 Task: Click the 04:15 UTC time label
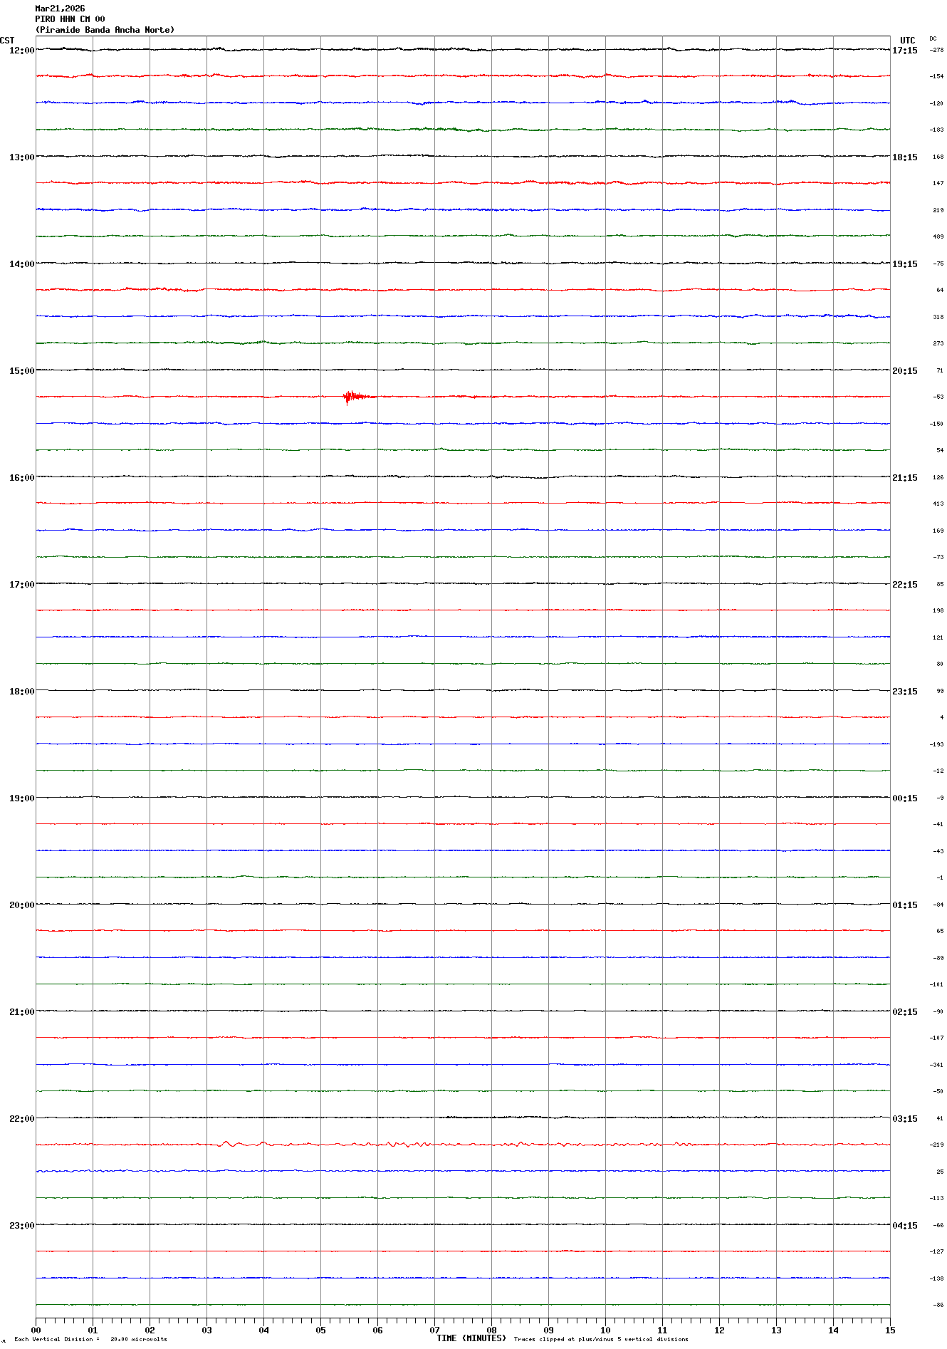pyautogui.click(x=904, y=1226)
